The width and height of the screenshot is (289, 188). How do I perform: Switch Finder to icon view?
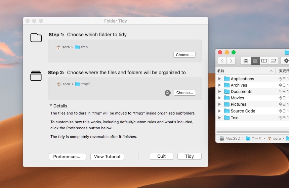point(246,61)
